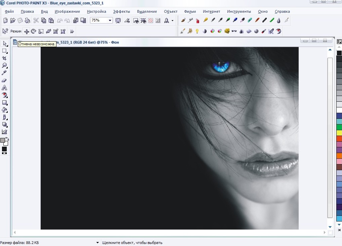Open the Эффекты menu
The image size is (342, 246).
pos(121,11)
